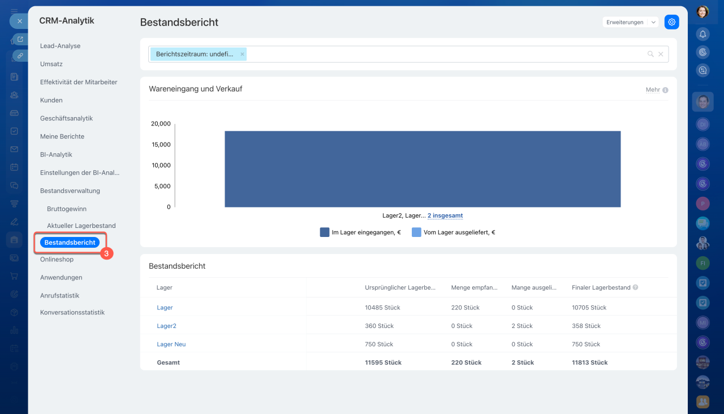The image size is (724, 414).
Task: Open the mail icon in the left sidebar
Action: point(14,149)
